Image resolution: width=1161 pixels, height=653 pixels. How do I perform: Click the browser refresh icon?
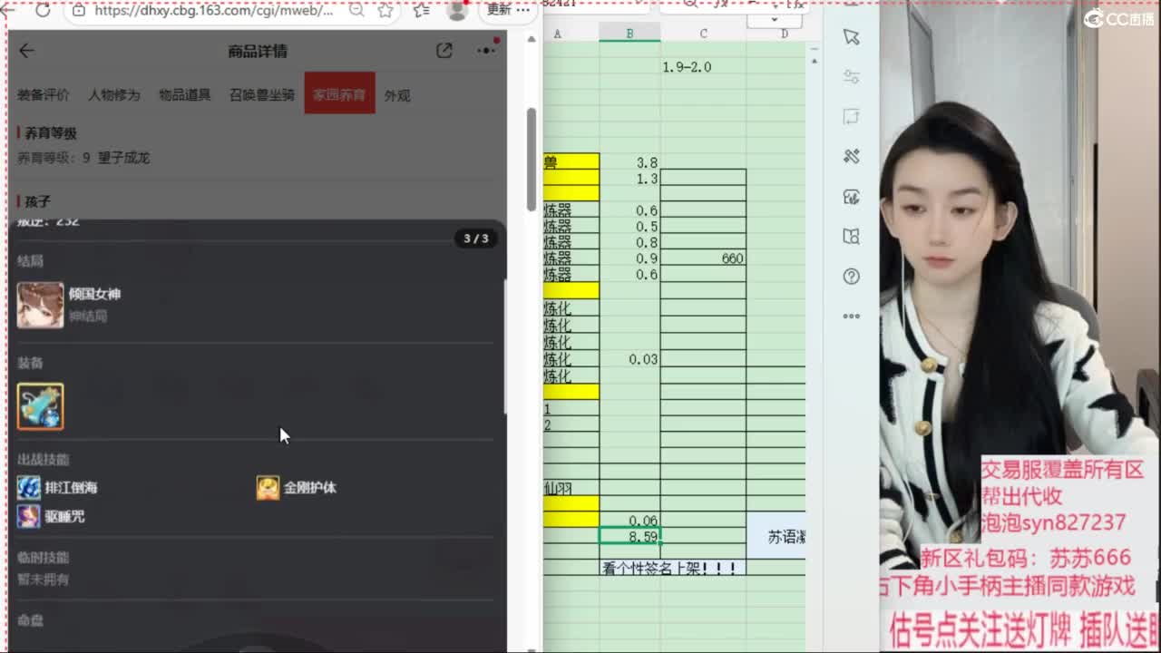pos(43,10)
